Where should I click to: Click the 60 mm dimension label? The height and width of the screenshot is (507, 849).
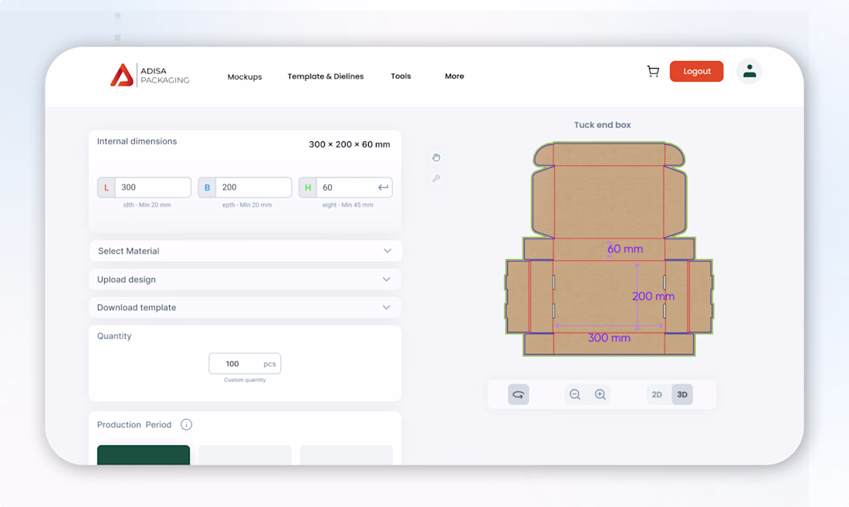[625, 249]
